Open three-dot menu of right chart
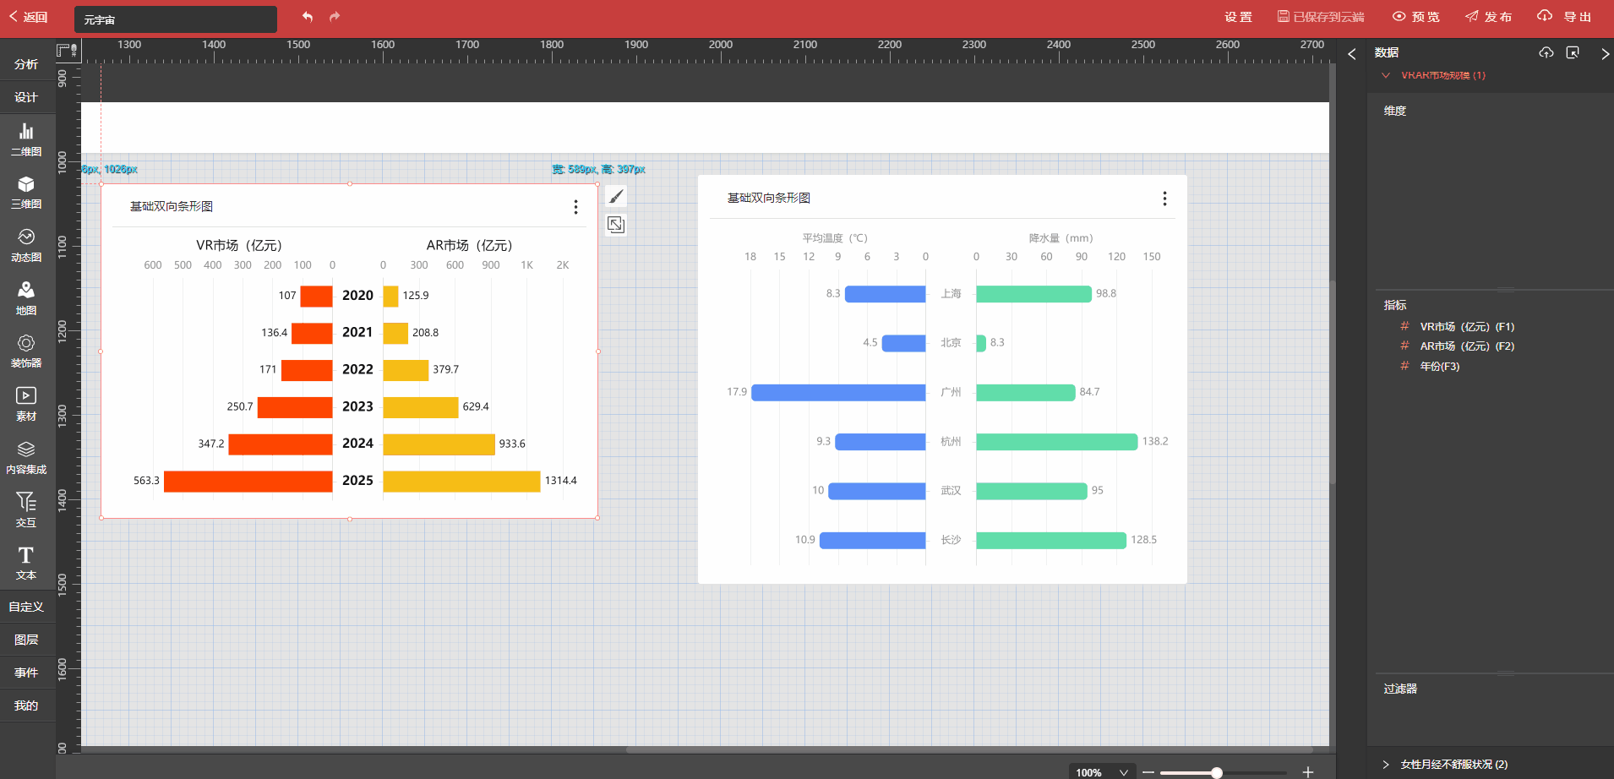This screenshot has width=1614, height=779. point(1164,199)
